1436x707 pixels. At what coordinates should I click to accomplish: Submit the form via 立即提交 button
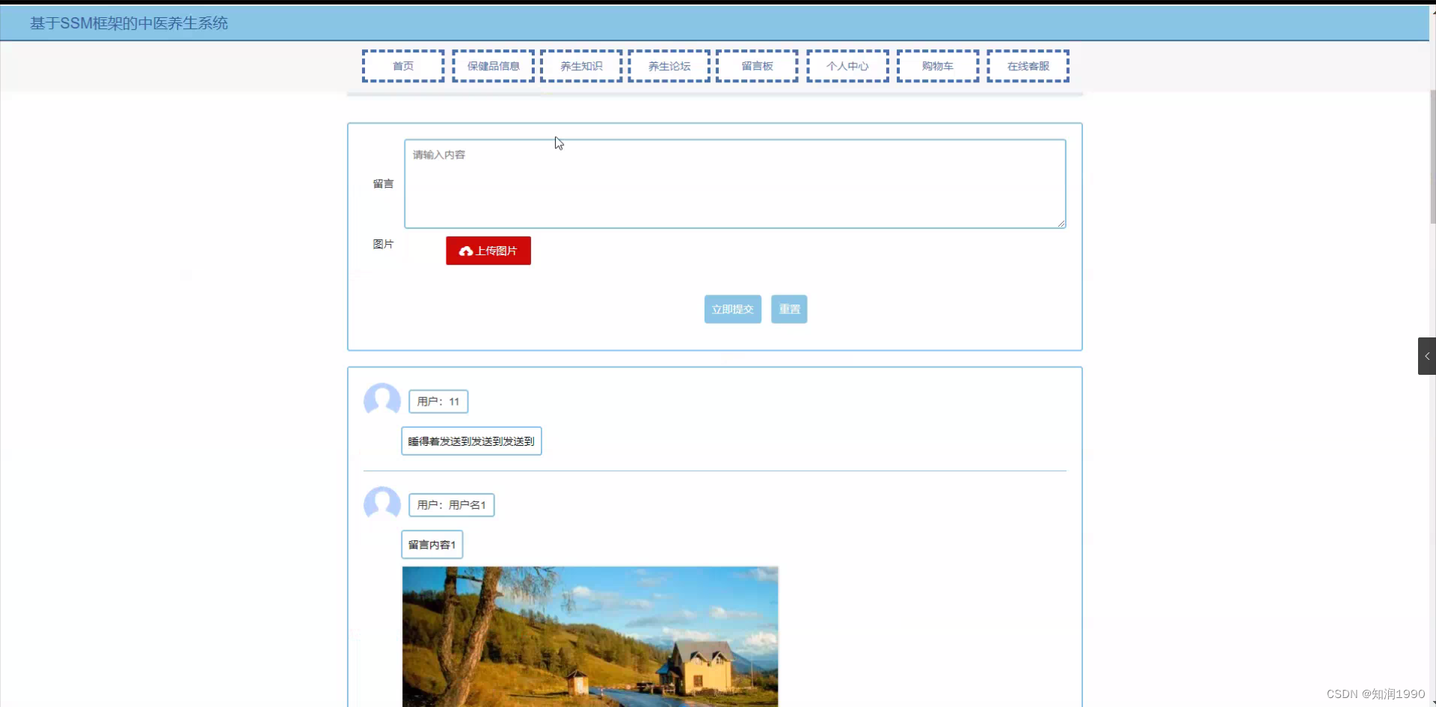pos(732,309)
